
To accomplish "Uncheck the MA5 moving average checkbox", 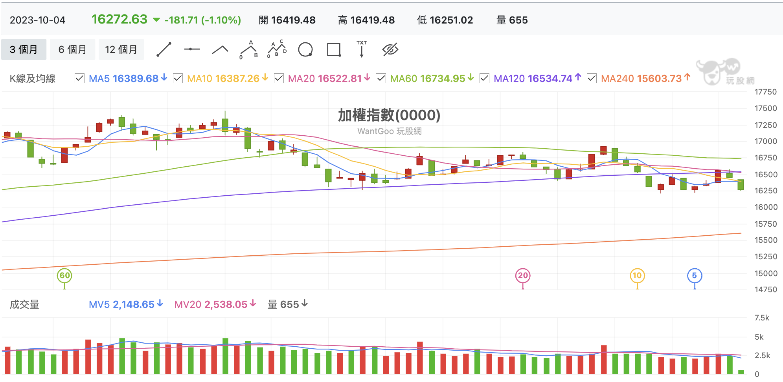I will click(x=79, y=78).
